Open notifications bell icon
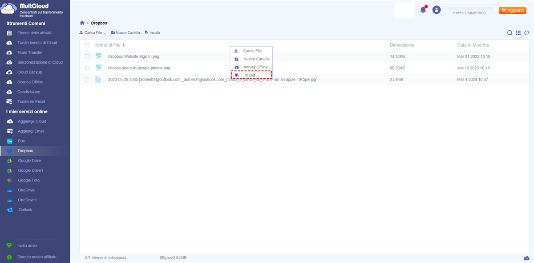The image size is (534, 263). tap(423, 10)
